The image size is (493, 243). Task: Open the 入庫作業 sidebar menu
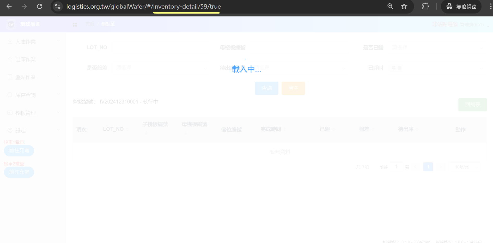click(33, 41)
